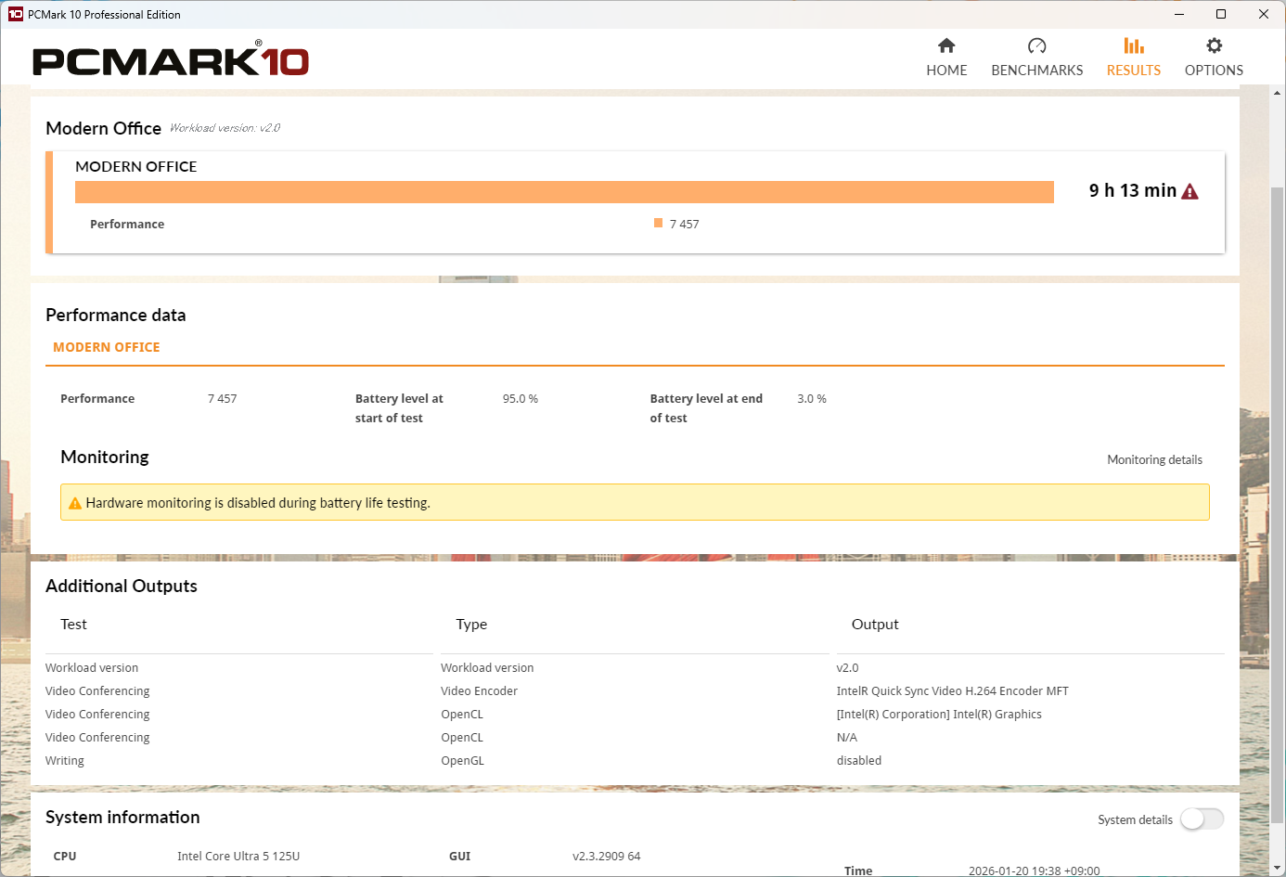Click the OpenGL type cell
1286x877 pixels.
[462, 760]
